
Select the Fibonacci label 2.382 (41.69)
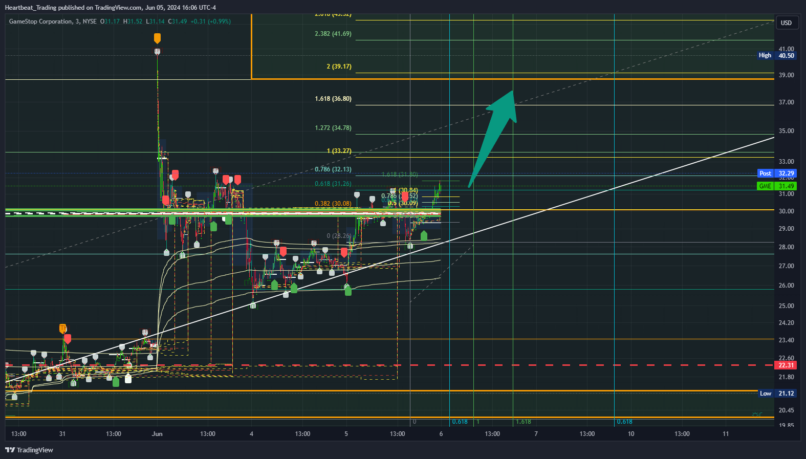click(x=333, y=34)
